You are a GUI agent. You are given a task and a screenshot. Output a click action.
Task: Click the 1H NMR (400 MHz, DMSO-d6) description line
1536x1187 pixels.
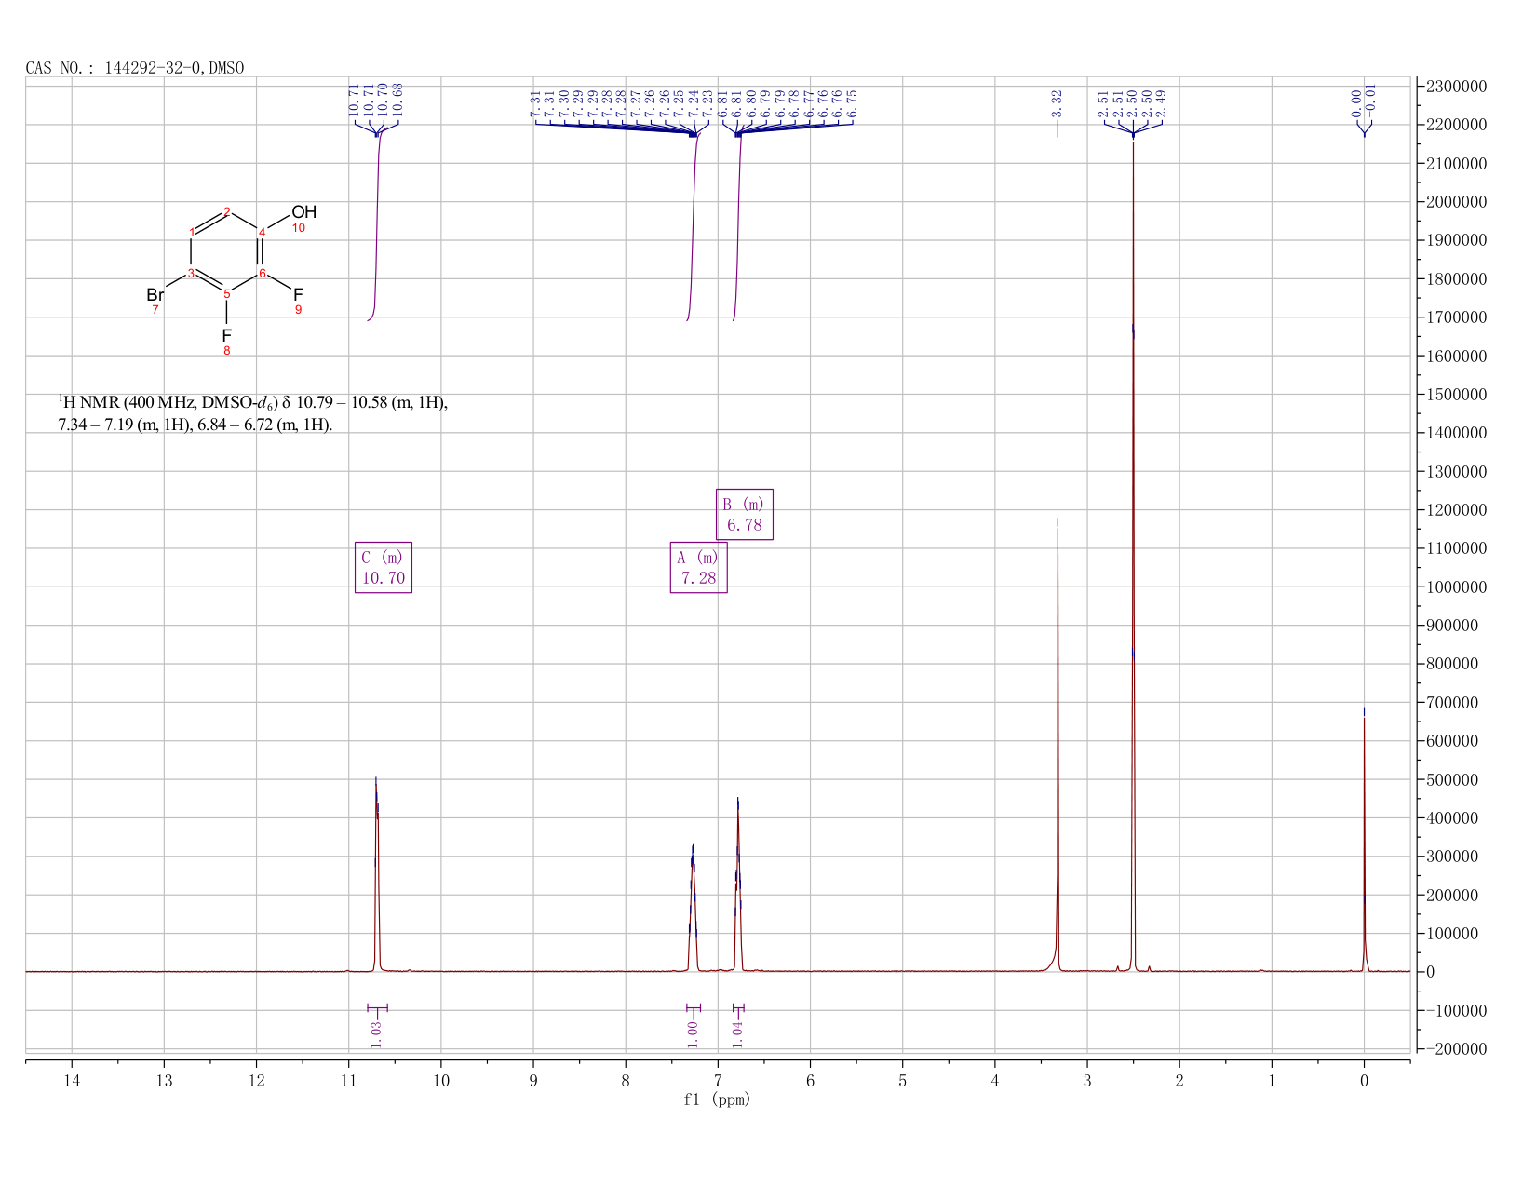(253, 403)
